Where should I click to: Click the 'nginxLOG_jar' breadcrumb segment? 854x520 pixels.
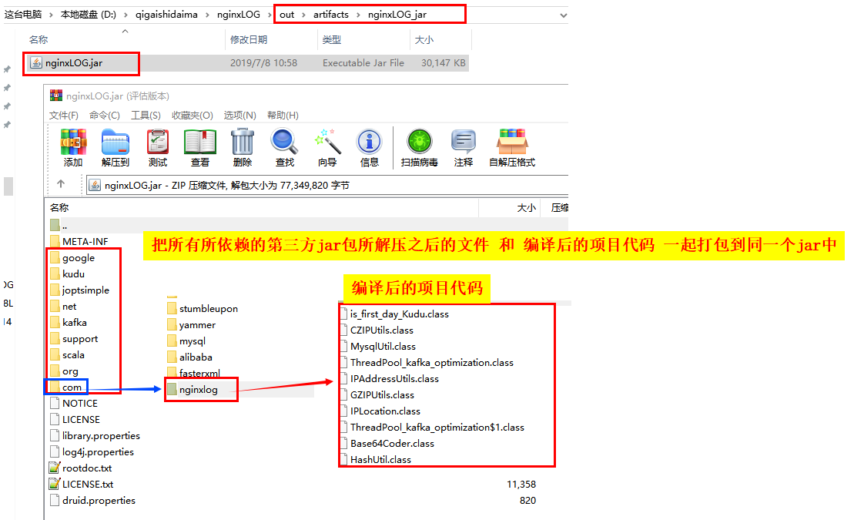(397, 15)
